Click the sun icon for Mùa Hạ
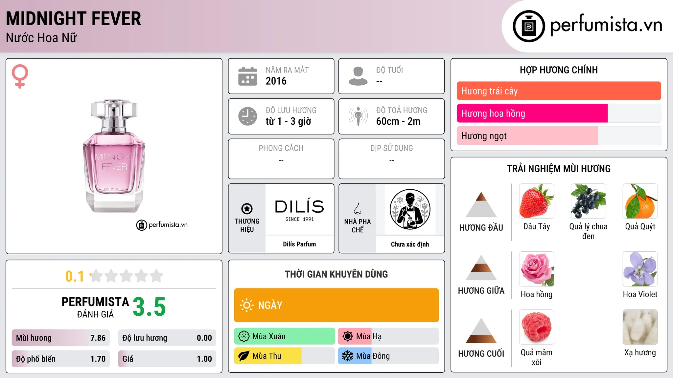The height and width of the screenshot is (378, 673). [x=348, y=336]
